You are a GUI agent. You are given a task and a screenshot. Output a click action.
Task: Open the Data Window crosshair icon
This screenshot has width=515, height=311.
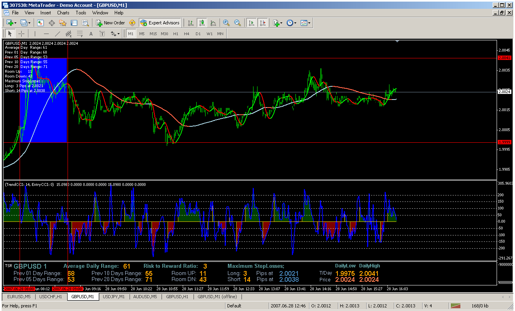click(x=52, y=23)
